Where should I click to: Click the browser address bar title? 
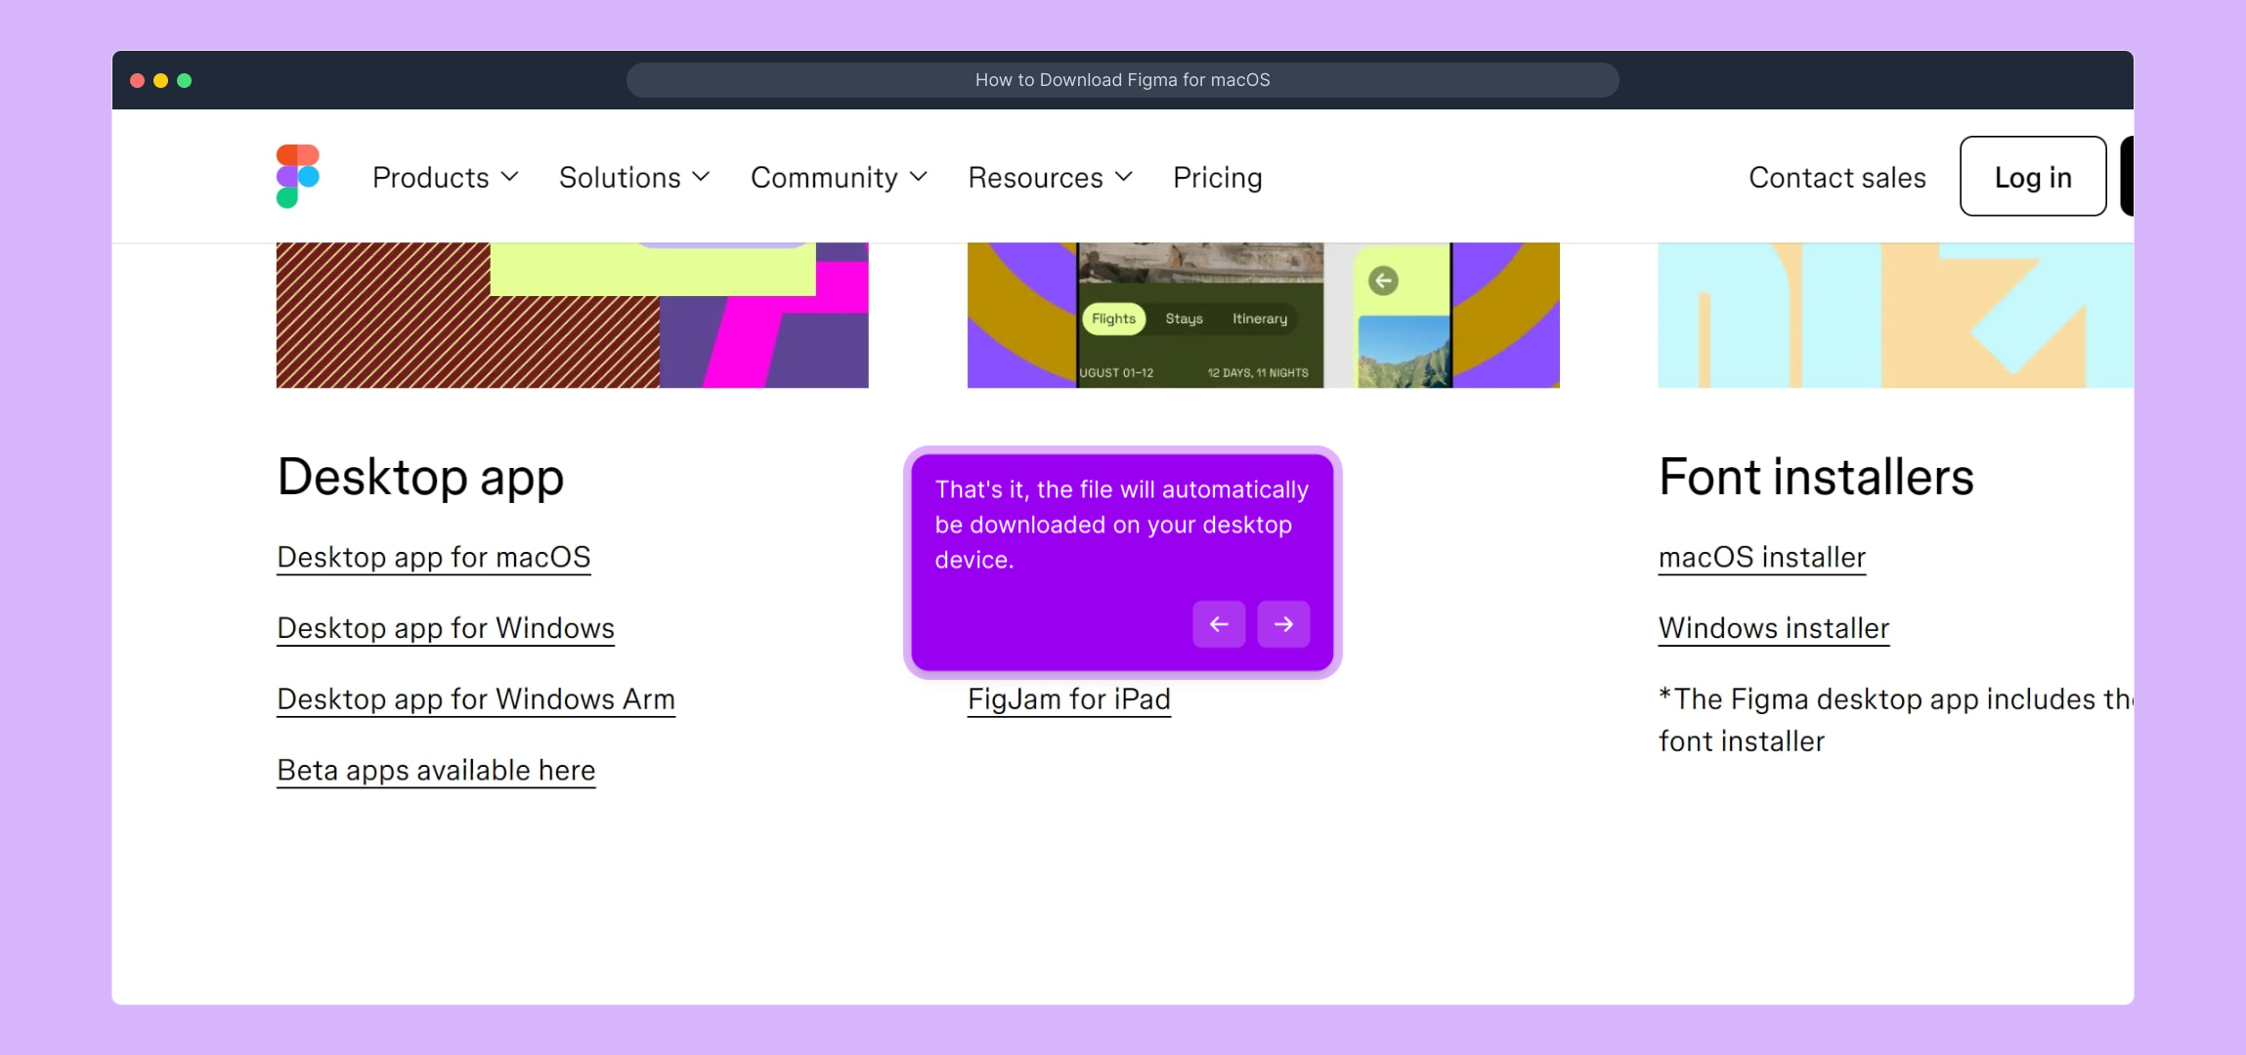pyautogui.click(x=1122, y=80)
